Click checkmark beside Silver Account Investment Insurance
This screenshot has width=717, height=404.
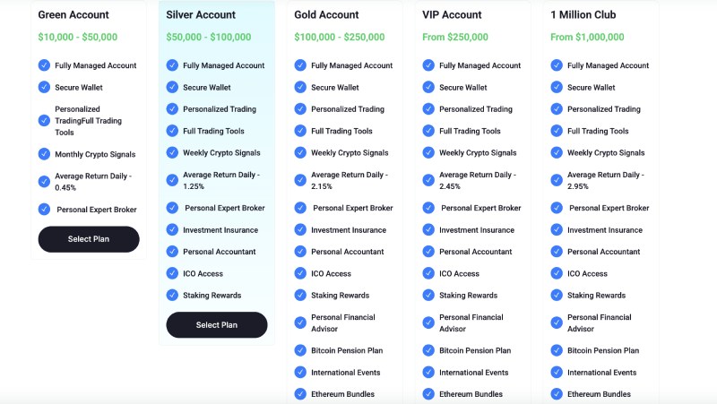click(x=172, y=229)
